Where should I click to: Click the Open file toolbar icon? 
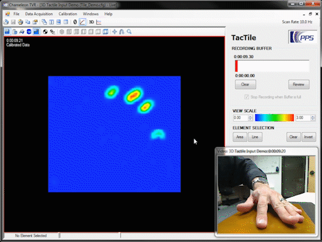click(6, 22)
